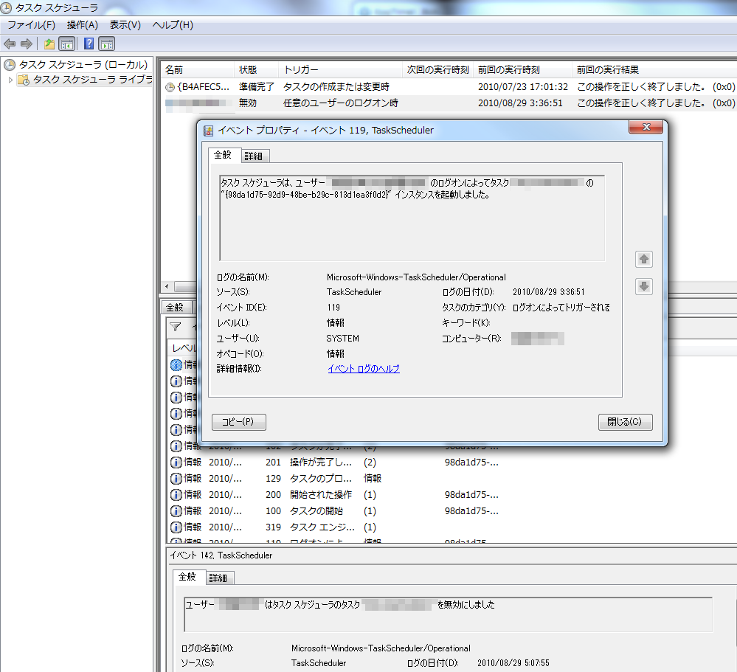Viewport: 737px width, 672px height.
Task: Click the Forward arrow in the toolbar
Action: pyautogui.click(x=26, y=44)
